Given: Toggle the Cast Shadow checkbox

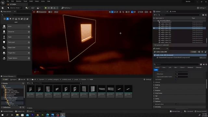Looking at the screenshot, I should (x=176, y=79).
